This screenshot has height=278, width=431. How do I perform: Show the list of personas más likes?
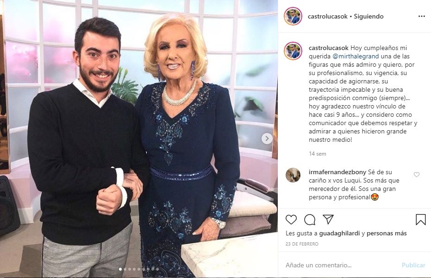click(x=387, y=234)
